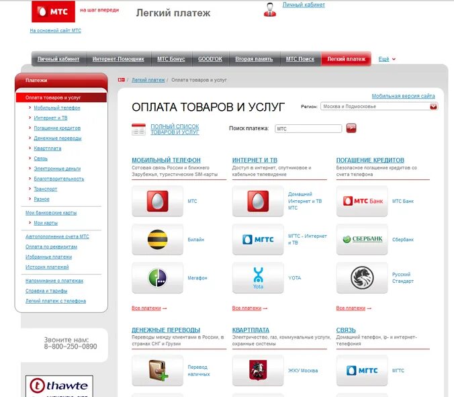Click the red MTS logo in header
This screenshot has height=397, width=454.
click(53, 11)
